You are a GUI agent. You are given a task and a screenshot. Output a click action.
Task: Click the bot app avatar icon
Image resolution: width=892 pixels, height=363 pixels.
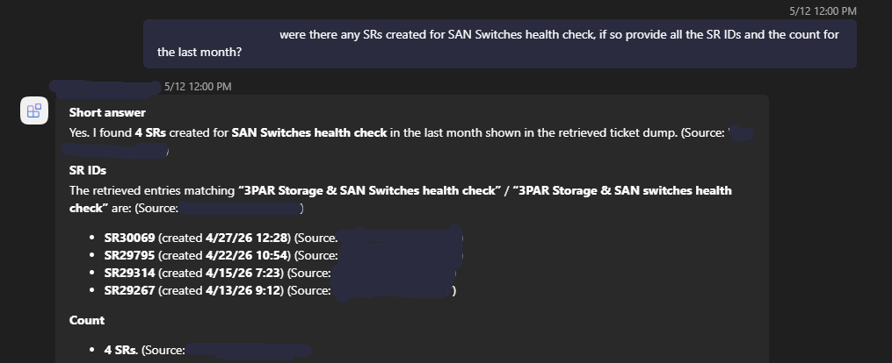[x=34, y=110]
